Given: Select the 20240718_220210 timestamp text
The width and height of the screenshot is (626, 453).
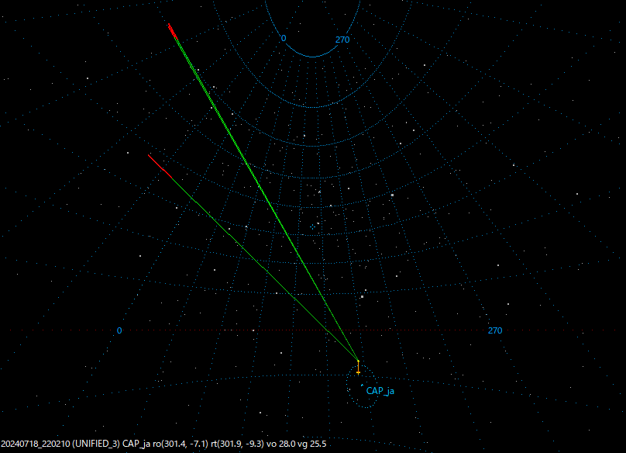Looking at the screenshot, I should [x=35, y=444].
